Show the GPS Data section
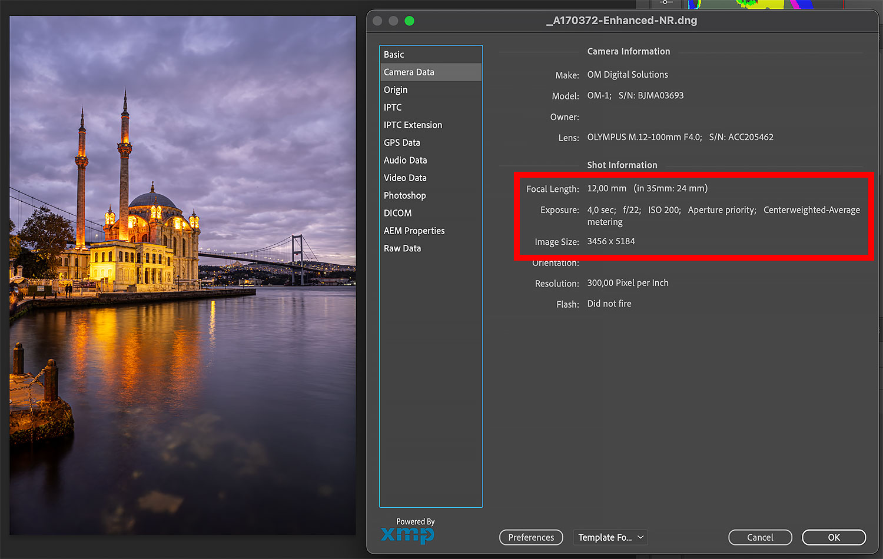The image size is (883, 559). point(402,143)
